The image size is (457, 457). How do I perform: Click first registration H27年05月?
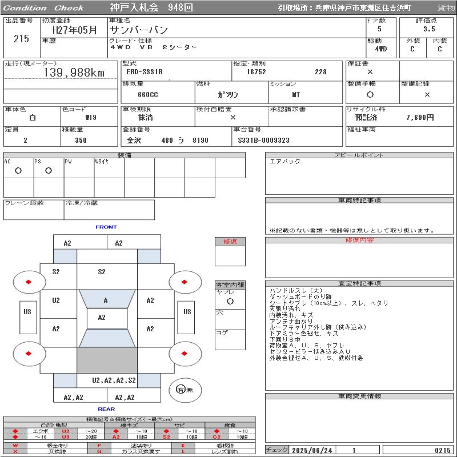click(74, 30)
